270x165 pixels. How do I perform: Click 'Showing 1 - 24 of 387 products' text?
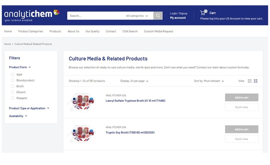coord(87,81)
